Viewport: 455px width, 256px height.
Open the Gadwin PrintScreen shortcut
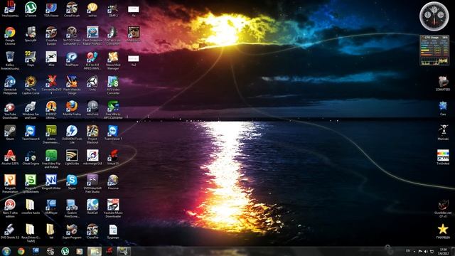pos(72,208)
